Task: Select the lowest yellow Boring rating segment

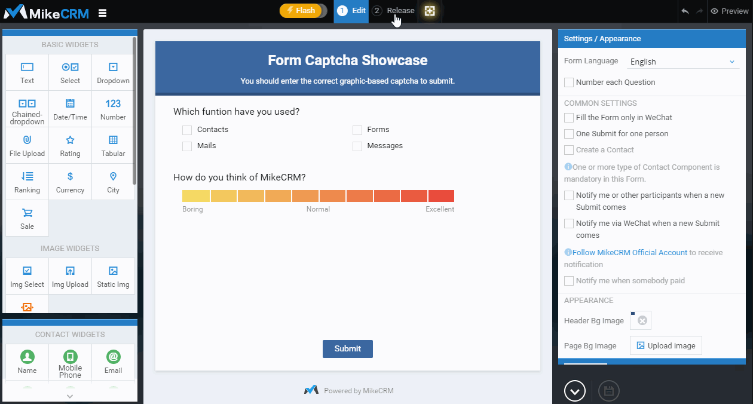Action: pos(196,196)
